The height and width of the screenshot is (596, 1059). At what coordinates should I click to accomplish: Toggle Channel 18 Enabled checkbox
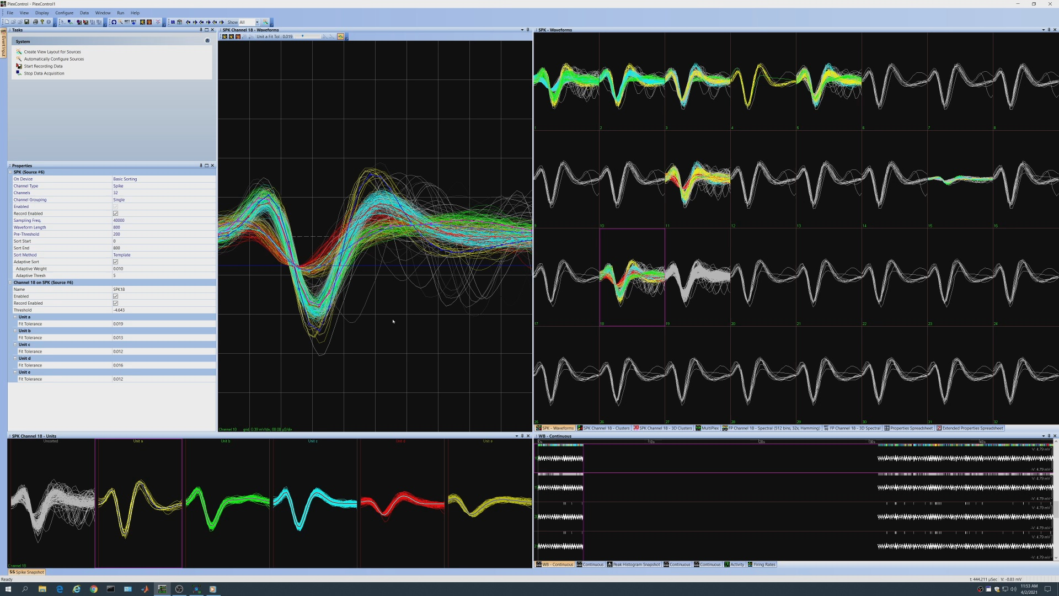(x=115, y=296)
